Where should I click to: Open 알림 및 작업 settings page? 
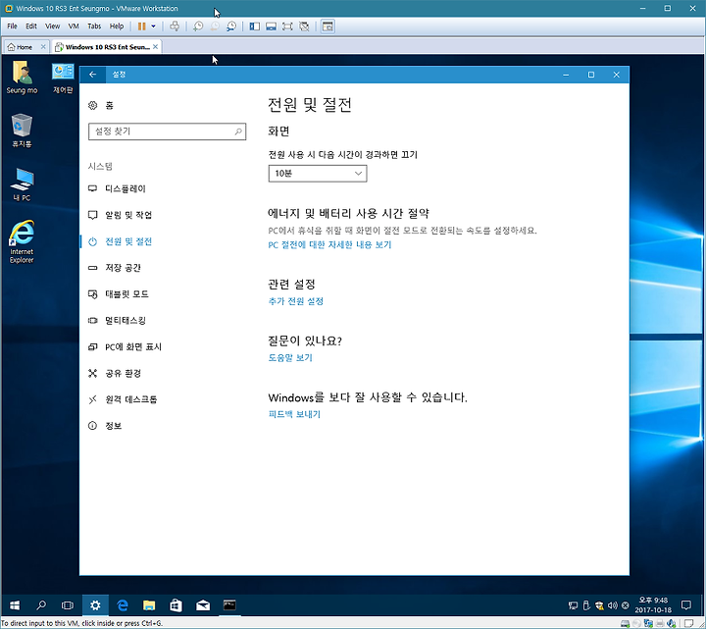click(120, 215)
